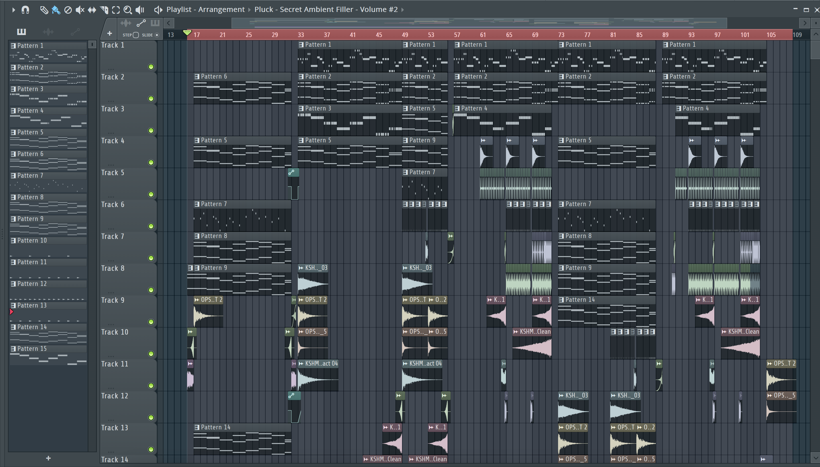Focus audio clips in playlist
This screenshot has width=820, height=467.
(x=126, y=23)
